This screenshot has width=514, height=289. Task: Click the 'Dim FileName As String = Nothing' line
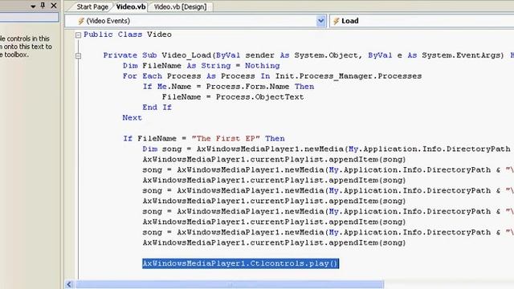click(202, 66)
